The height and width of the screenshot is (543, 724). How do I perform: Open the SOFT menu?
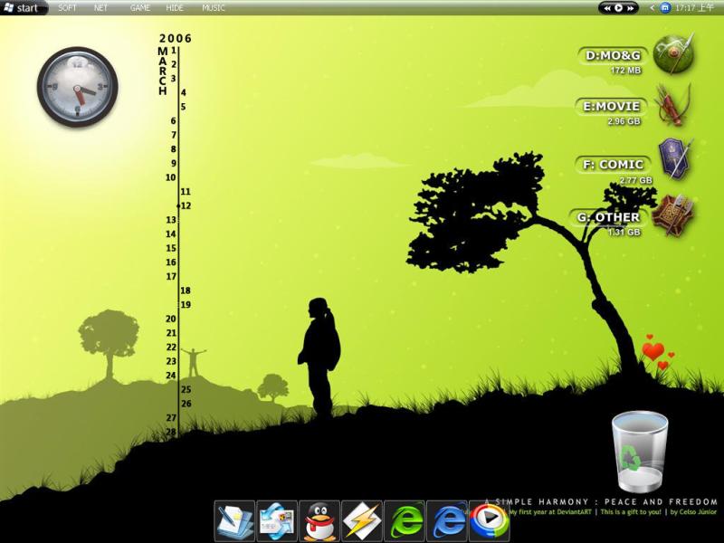tap(67, 8)
